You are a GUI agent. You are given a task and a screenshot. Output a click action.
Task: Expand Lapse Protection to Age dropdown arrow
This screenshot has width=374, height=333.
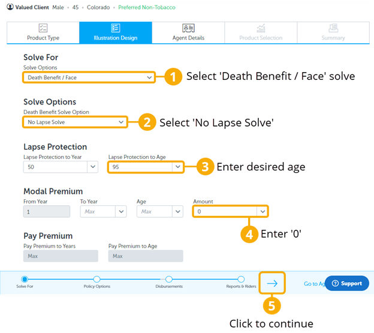pos(177,167)
